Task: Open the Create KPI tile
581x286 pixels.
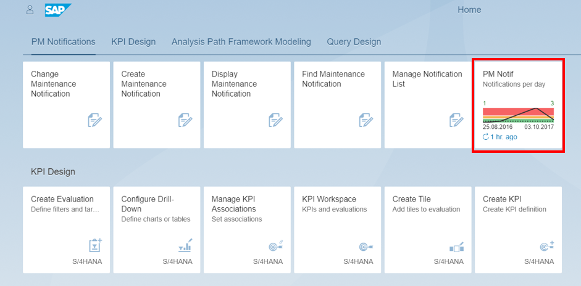Action: click(x=519, y=230)
